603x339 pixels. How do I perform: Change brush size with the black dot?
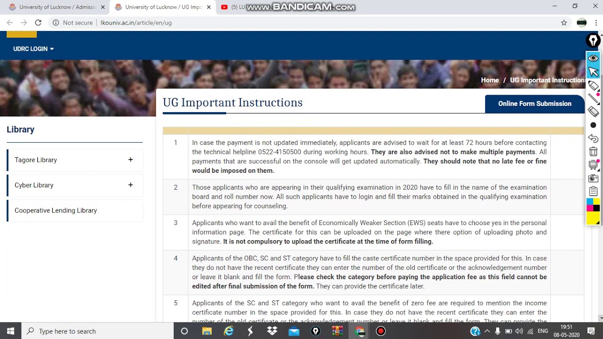pyautogui.click(x=593, y=125)
